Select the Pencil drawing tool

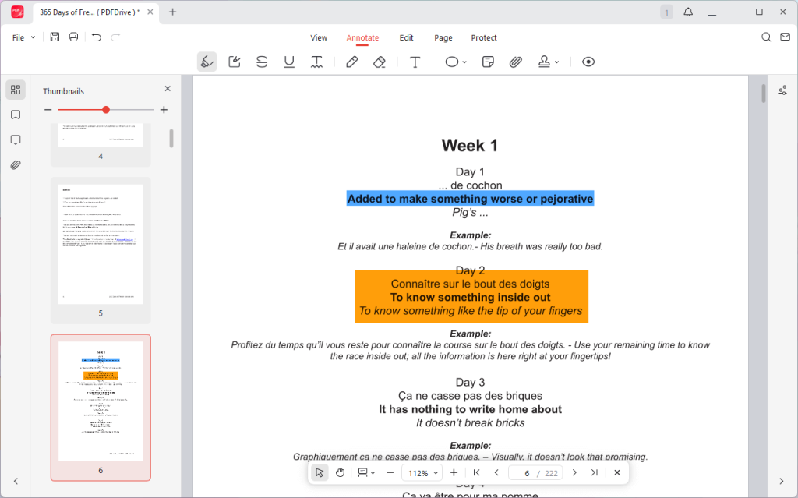[x=351, y=62]
